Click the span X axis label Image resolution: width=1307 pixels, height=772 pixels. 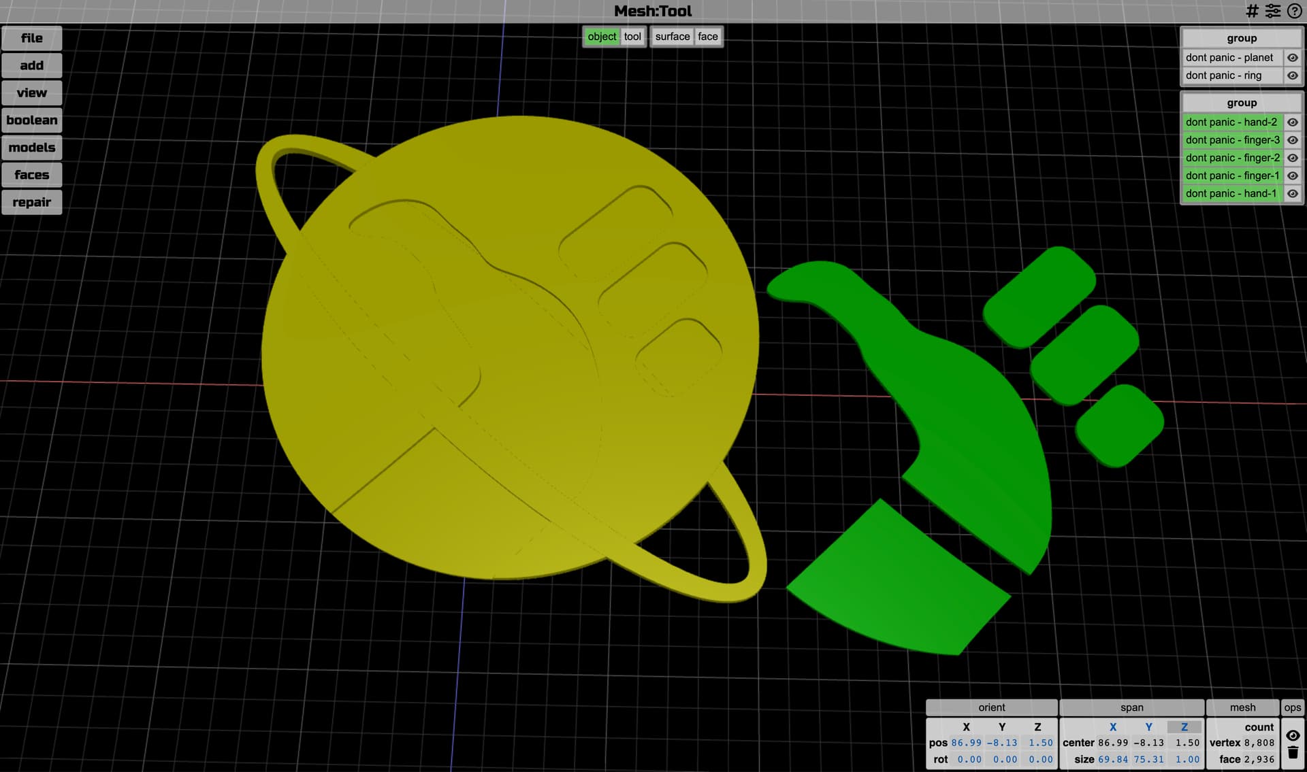[x=1113, y=727]
